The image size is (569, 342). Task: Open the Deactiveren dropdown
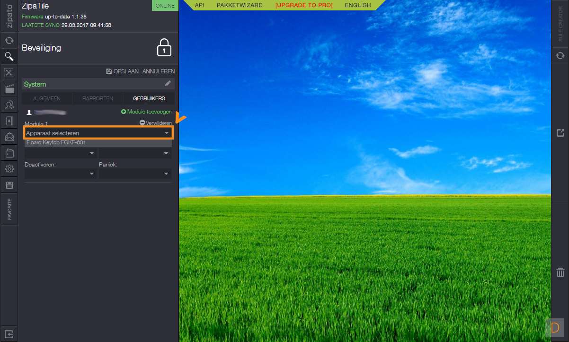[61, 174]
